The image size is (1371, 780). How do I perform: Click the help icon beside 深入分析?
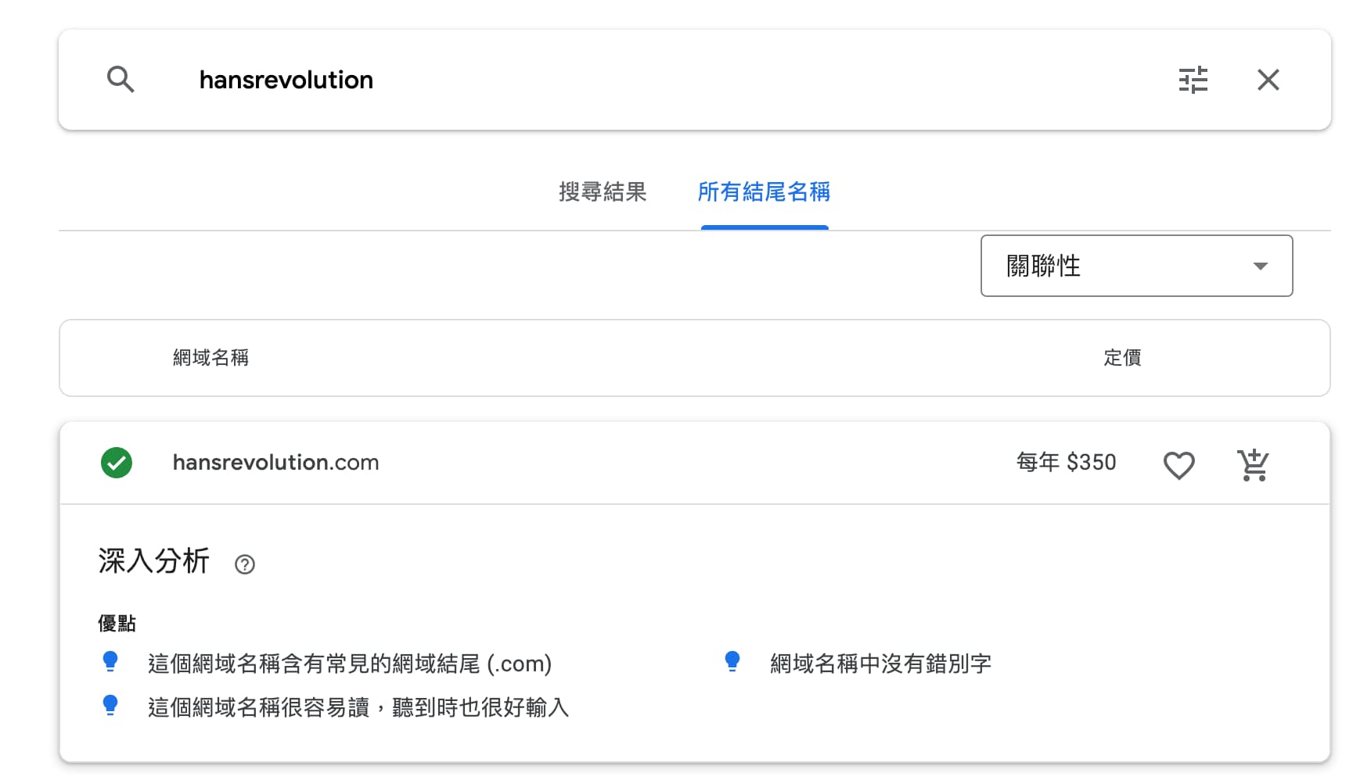click(x=245, y=564)
